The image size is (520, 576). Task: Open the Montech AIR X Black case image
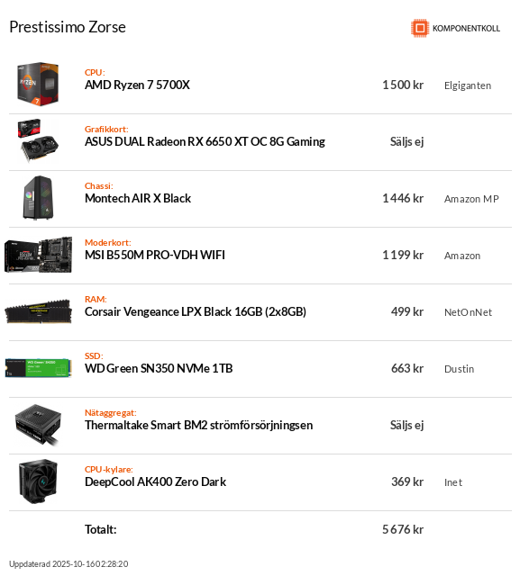(x=38, y=198)
